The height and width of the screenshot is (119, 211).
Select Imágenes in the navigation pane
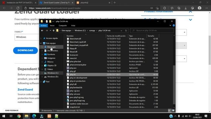pyautogui.click(x=51, y=58)
